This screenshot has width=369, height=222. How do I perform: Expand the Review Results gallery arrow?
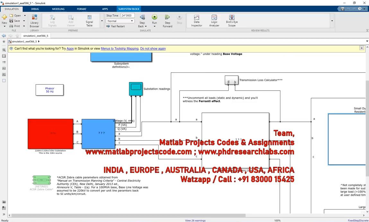(332, 21)
